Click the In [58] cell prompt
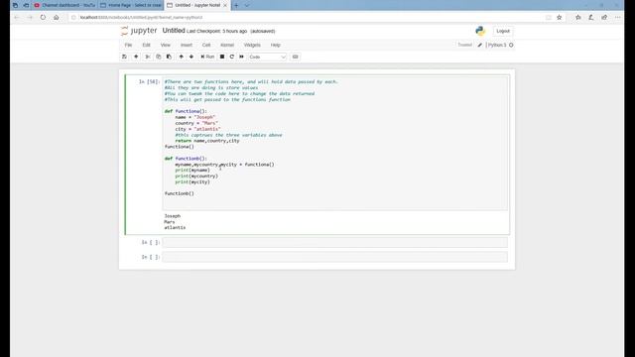Image resolution: width=635 pixels, height=357 pixels. click(149, 81)
